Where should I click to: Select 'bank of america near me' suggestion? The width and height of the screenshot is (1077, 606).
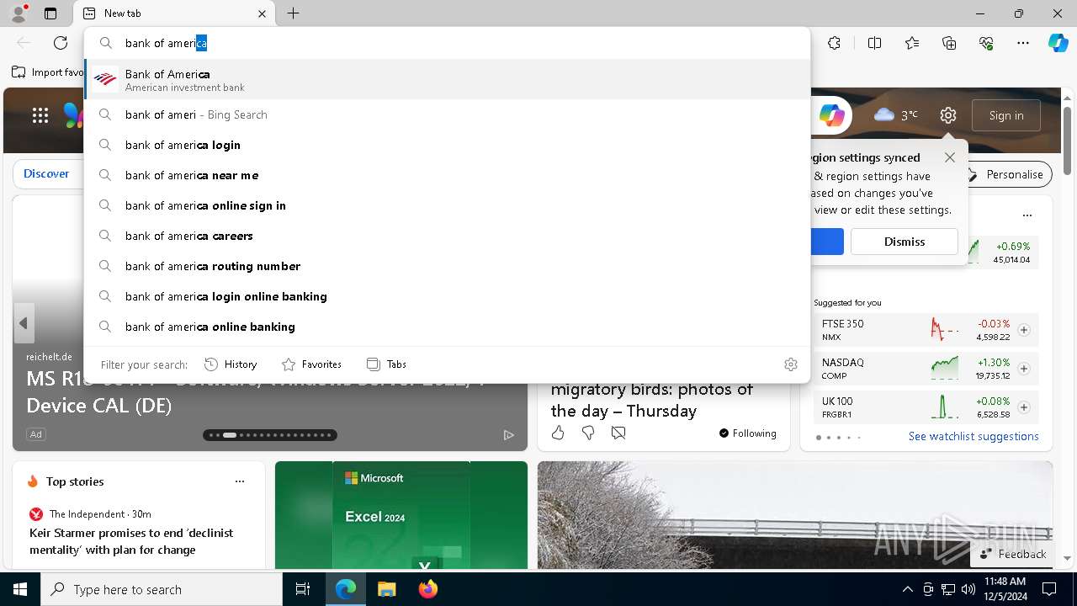click(x=447, y=175)
